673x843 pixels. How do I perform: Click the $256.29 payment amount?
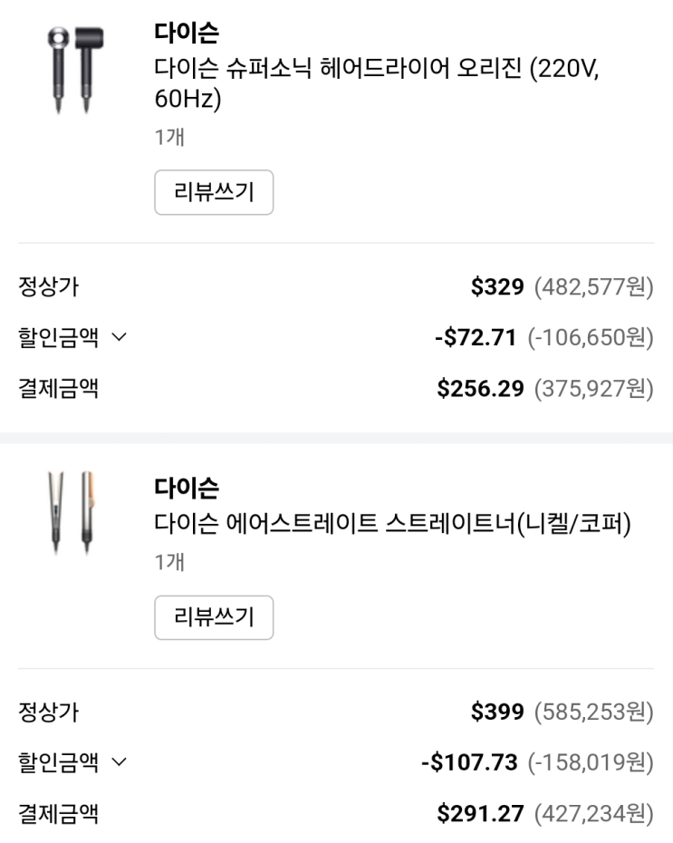click(x=480, y=389)
